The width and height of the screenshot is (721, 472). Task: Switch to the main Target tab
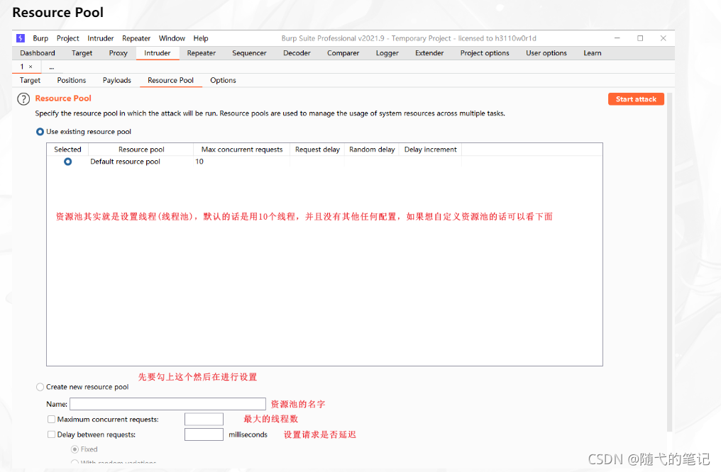point(82,53)
